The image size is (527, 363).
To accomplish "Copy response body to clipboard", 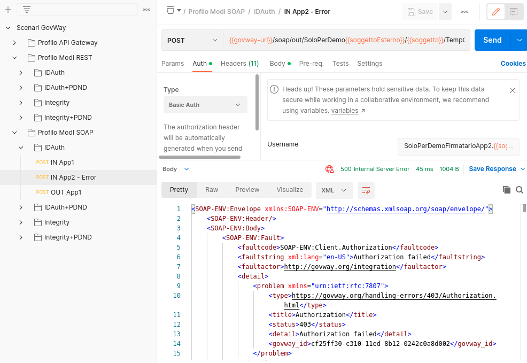I will click(507, 190).
